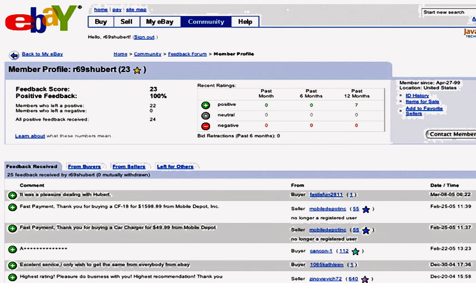Switch to the From Buyers tab
The height and width of the screenshot is (283, 476).
click(x=83, y=166)
